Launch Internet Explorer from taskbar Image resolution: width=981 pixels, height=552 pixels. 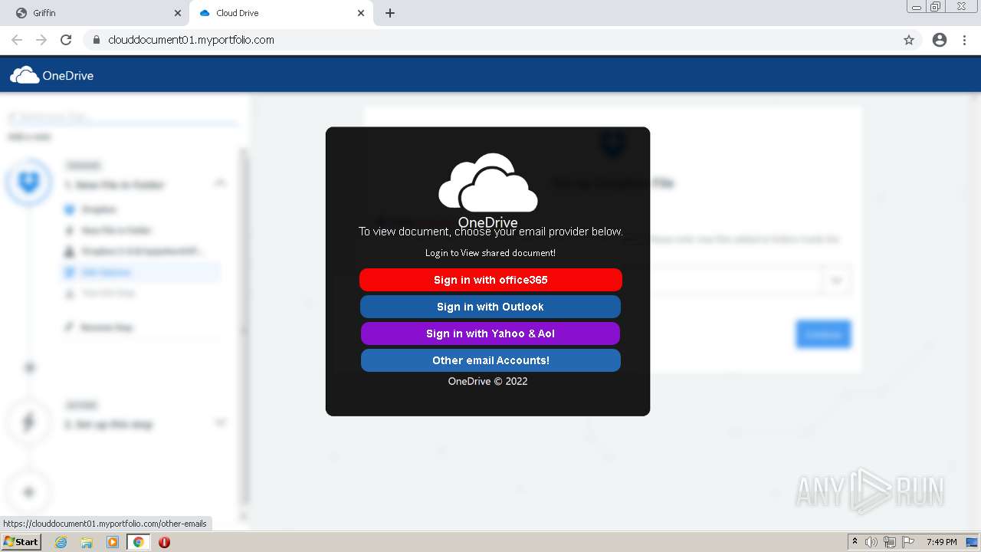pos(61,542)
